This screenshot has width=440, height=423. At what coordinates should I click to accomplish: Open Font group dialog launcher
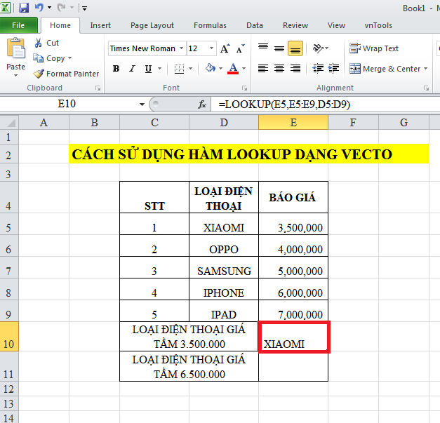244,88
